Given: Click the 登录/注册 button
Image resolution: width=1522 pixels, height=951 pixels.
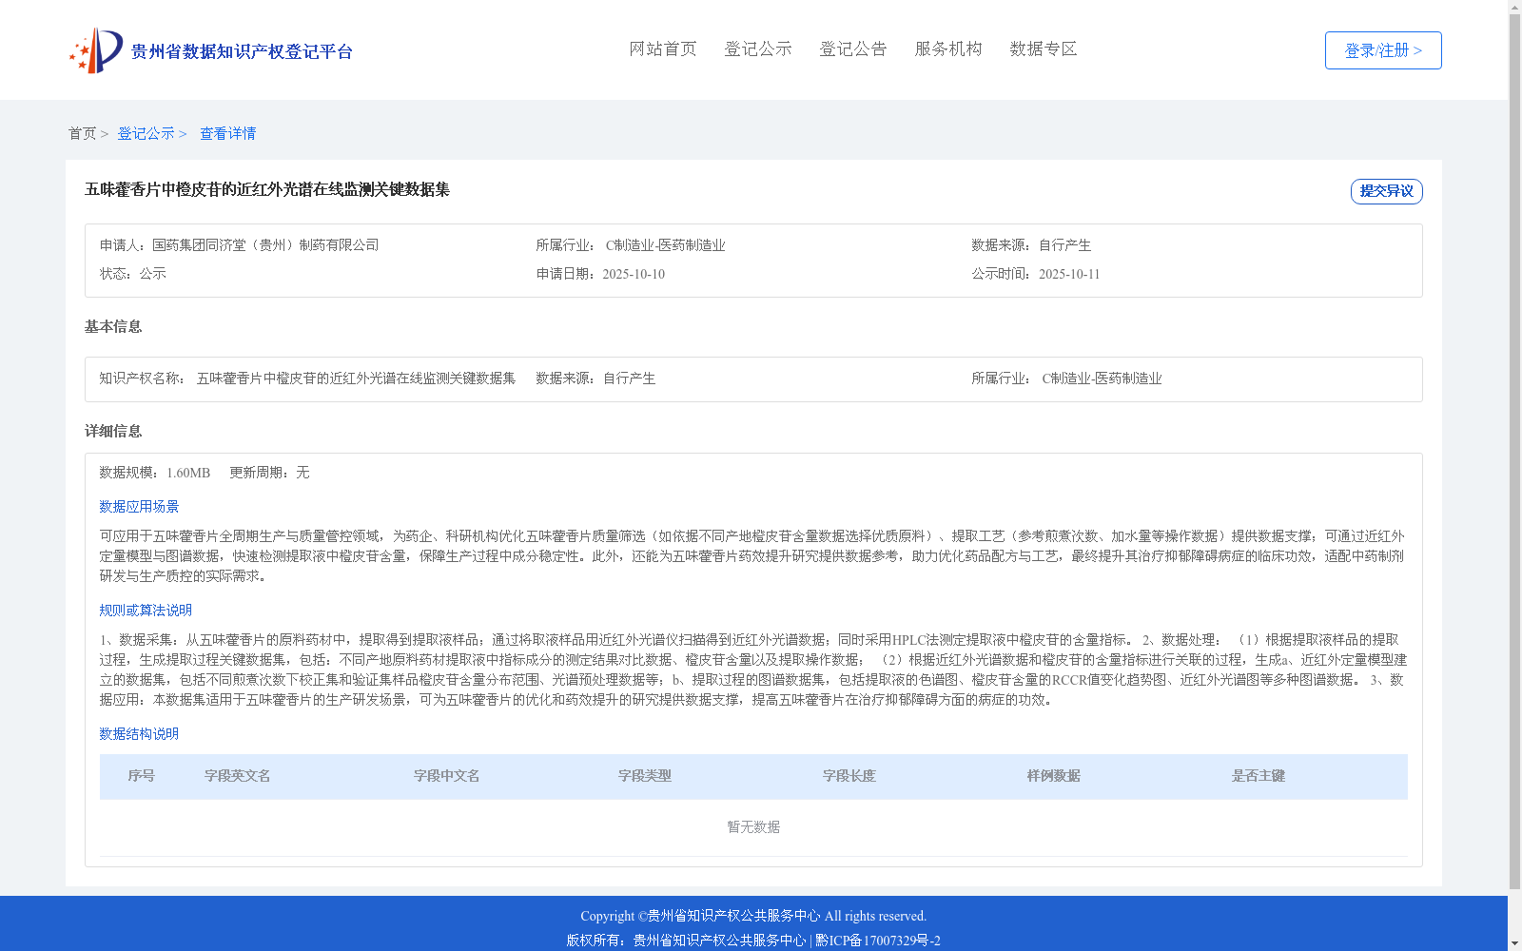Looking at the screenshot, I should (x=1383, y=50).
